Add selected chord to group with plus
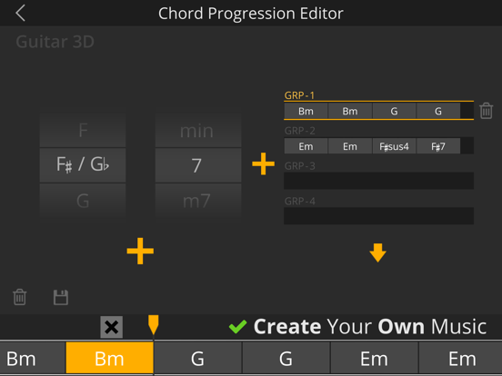 point(263,163)
